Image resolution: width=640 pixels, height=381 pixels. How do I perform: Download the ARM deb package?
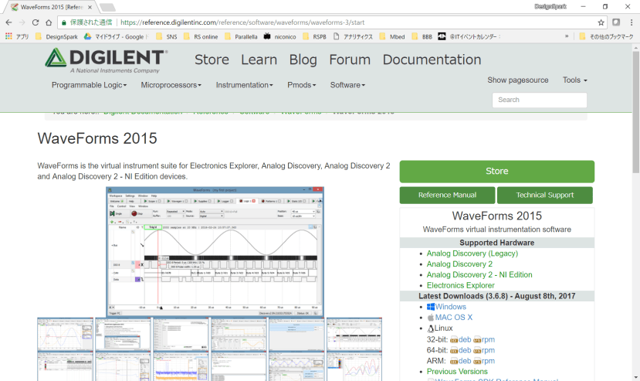[461, 361]
